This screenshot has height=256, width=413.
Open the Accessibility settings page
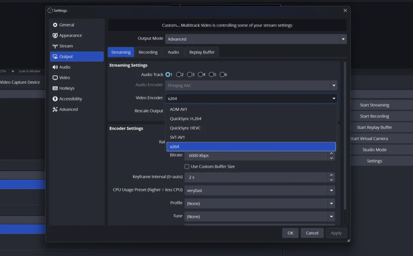coord(77,99)
